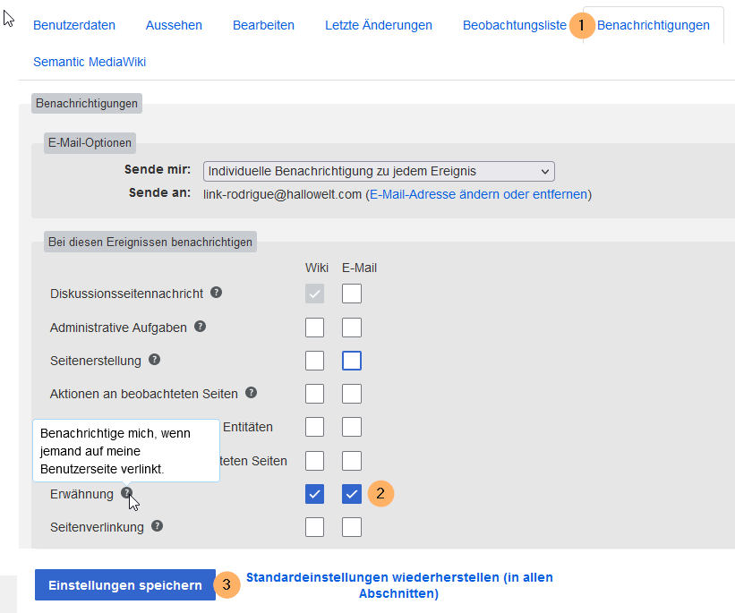
Task: Click help icon beside Seitenverlinkung
Action: coord(158,526)
